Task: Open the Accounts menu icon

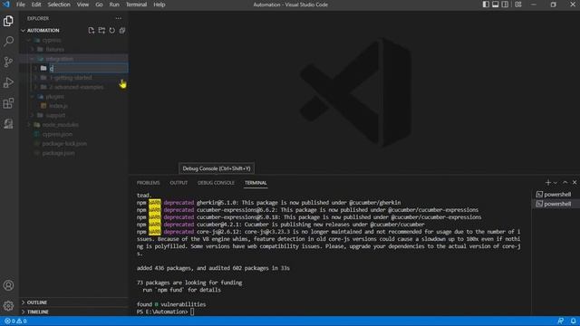Action: [x=8, y=285]
